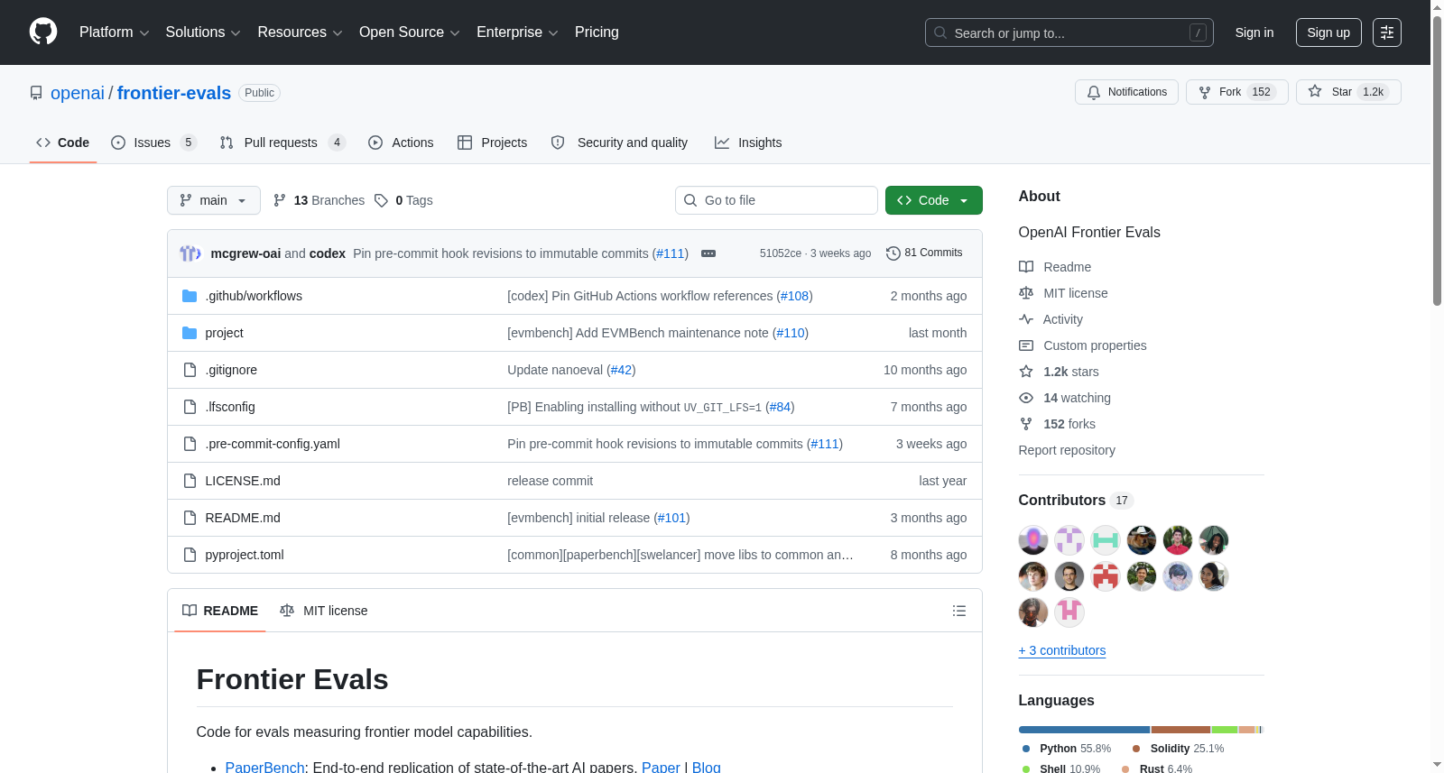This screenshot has width=1444, height=773.
Task: Click the Search or jump to field
Action: pyautogui.click(x=1069, y=32)
